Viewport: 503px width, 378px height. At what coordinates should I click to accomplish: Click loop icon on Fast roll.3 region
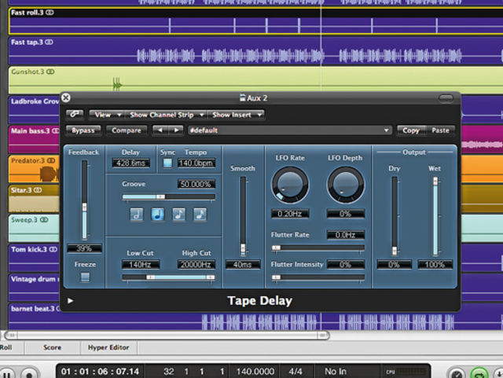click(x=50, y=13)
